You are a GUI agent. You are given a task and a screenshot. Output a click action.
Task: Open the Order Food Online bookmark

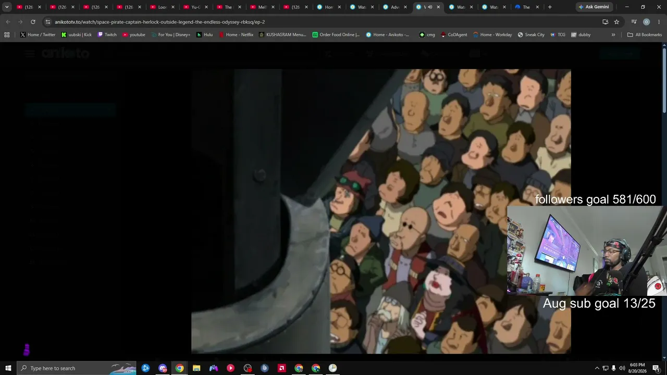pyautogui.click(x=336, y=35)
